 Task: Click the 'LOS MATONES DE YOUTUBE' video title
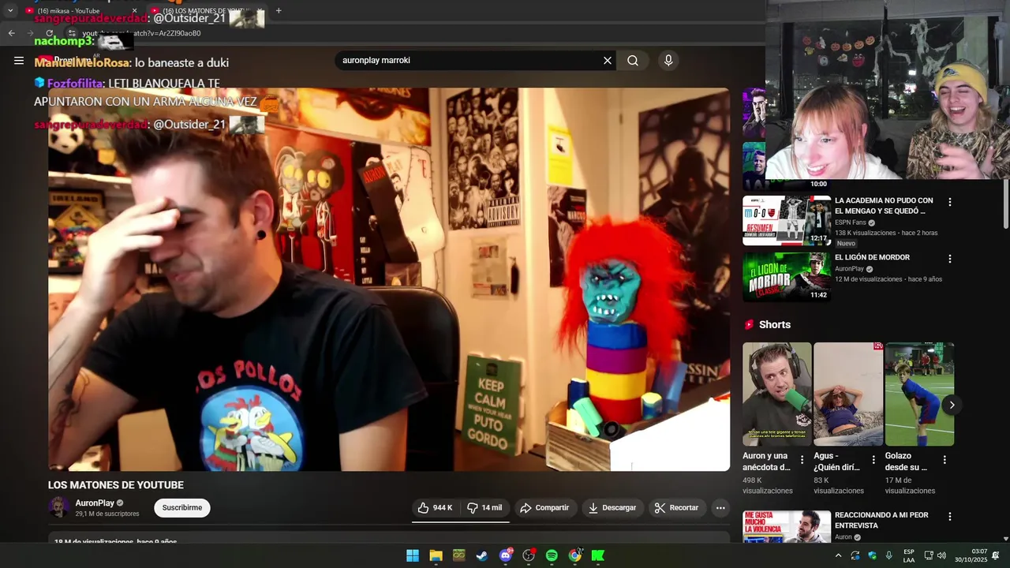point(116,485)
